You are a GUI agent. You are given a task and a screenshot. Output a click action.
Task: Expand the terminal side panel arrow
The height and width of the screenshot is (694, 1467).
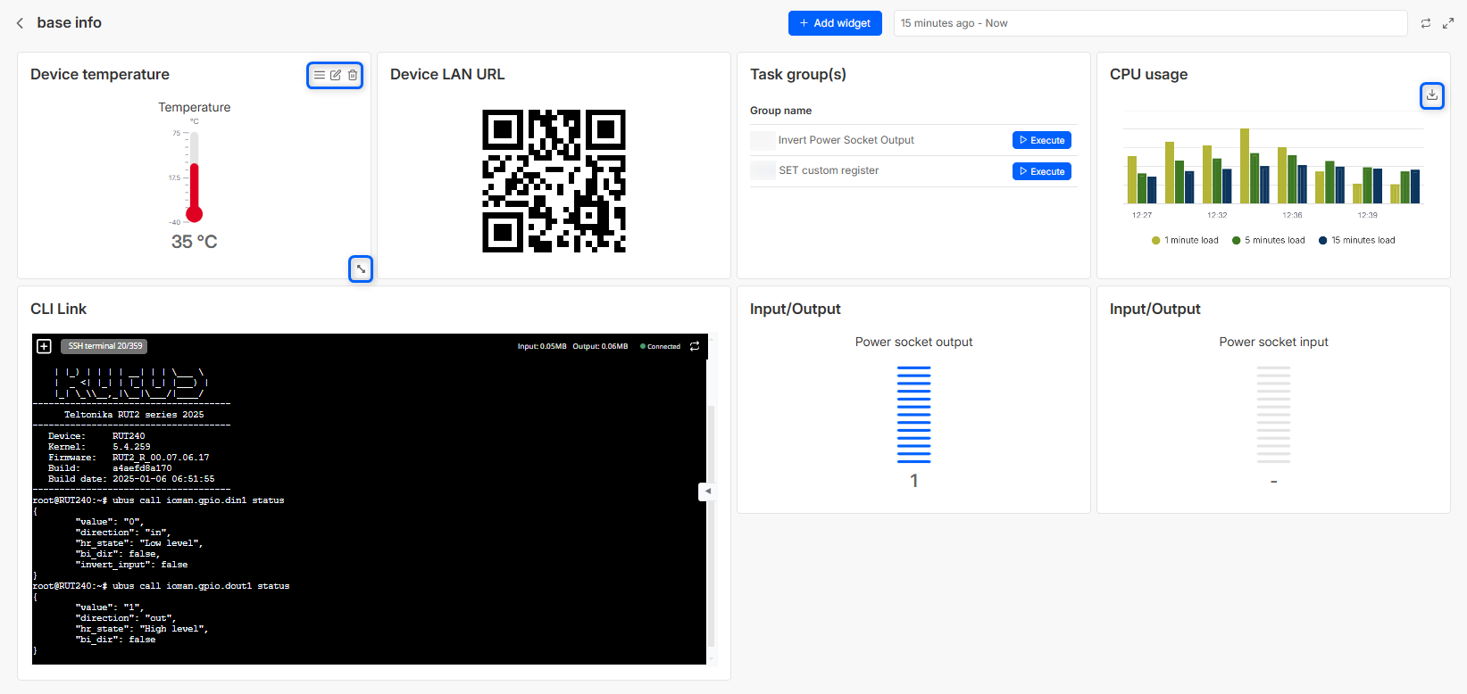(707, 492)
